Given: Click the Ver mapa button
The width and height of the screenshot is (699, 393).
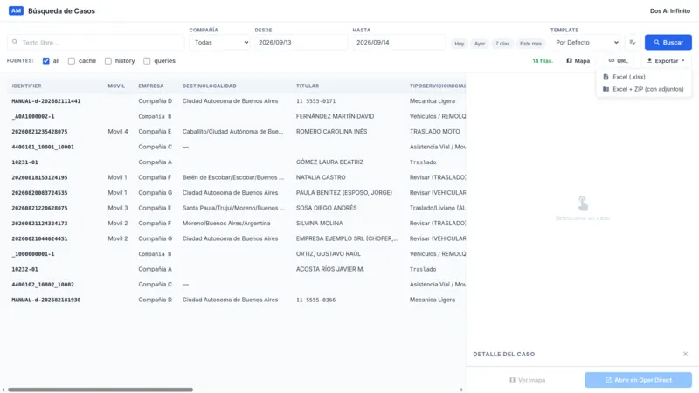Looking at the screenshot, I should 528,380.
